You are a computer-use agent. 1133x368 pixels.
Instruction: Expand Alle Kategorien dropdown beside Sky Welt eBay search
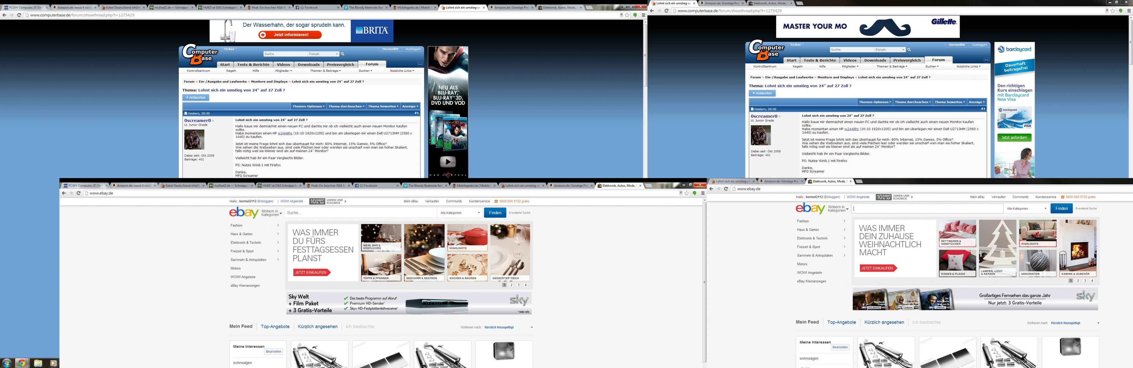coord(460,213)
